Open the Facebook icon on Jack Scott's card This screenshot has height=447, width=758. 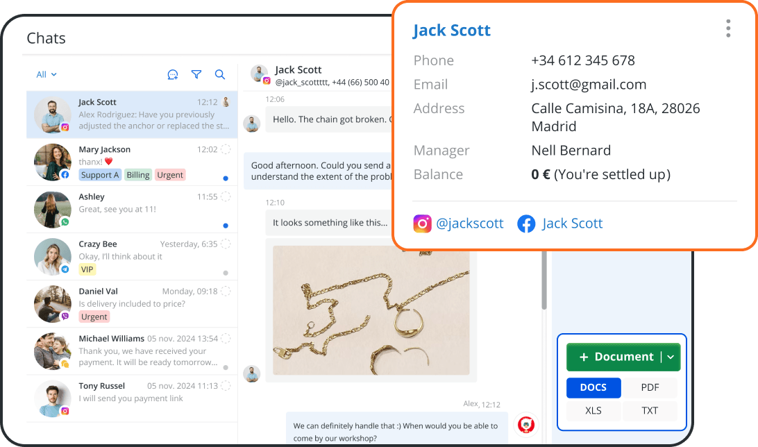(526, 223)
